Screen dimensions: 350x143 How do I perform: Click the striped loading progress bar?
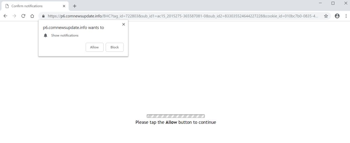(x=176, y=116)
